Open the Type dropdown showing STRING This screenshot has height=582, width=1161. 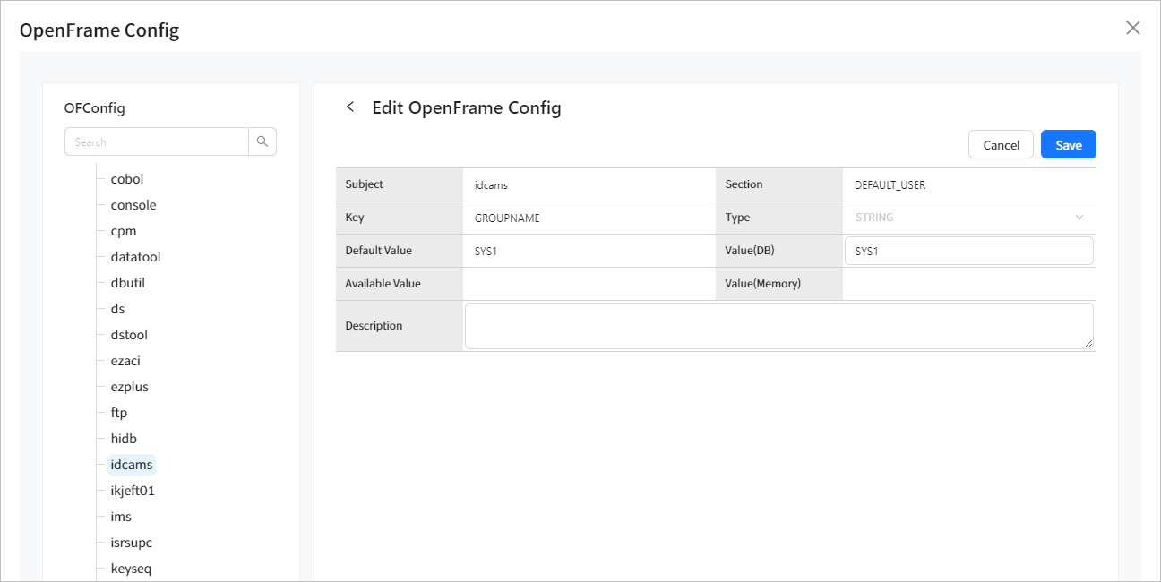(968, 218)
